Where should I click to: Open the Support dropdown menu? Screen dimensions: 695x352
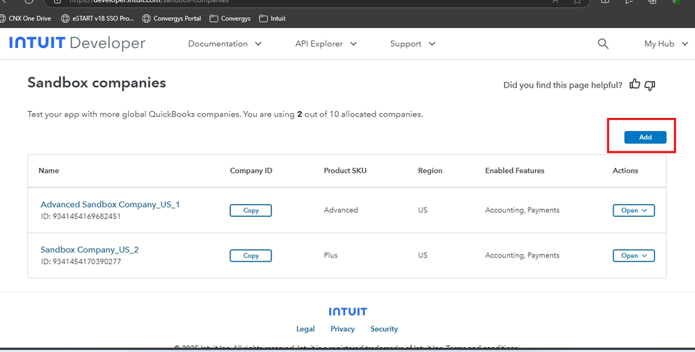click(413, 44)
